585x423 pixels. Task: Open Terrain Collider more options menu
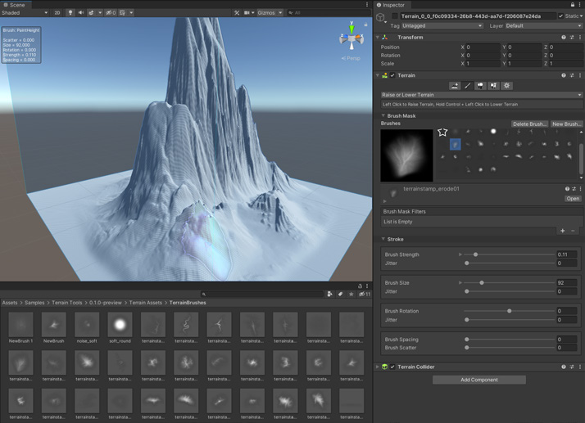coord(580,367)
